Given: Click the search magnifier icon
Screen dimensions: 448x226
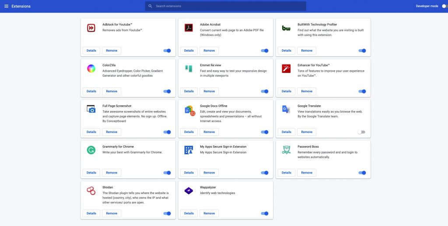Looking at the screenshot, I should tap(150, 6).
